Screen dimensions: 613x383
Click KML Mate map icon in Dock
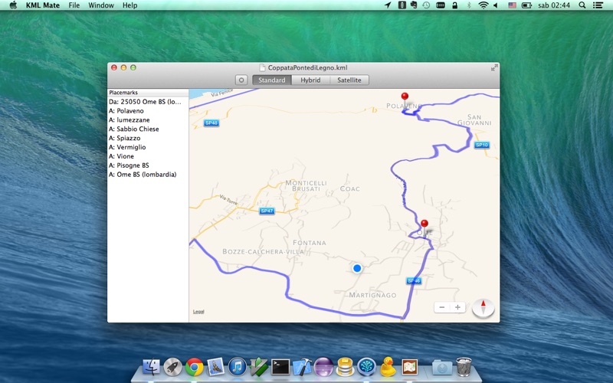[x=409, y=367]
